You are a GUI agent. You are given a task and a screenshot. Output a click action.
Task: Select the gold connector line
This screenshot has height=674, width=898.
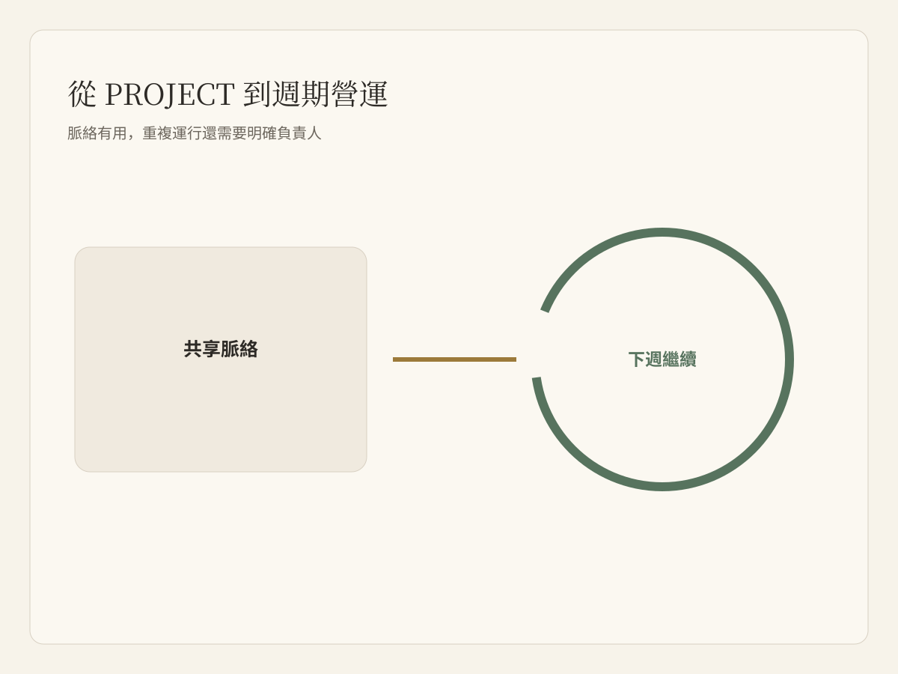(454, 359)
